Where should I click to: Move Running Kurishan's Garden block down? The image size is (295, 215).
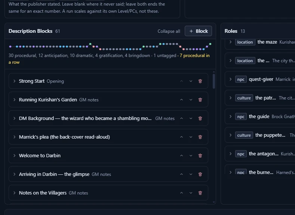click(191, 100)
